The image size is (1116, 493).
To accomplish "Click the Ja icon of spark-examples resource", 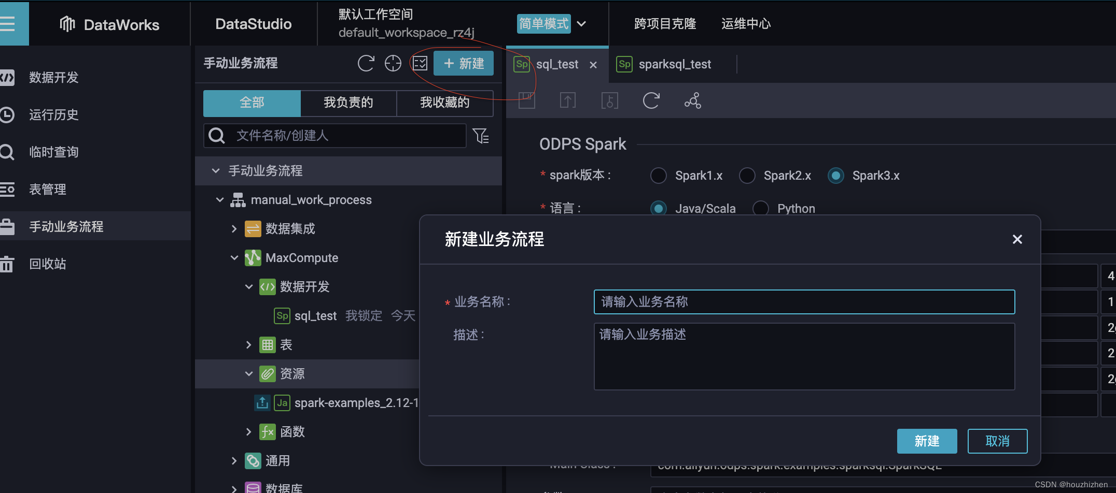I will click(282, 402).
